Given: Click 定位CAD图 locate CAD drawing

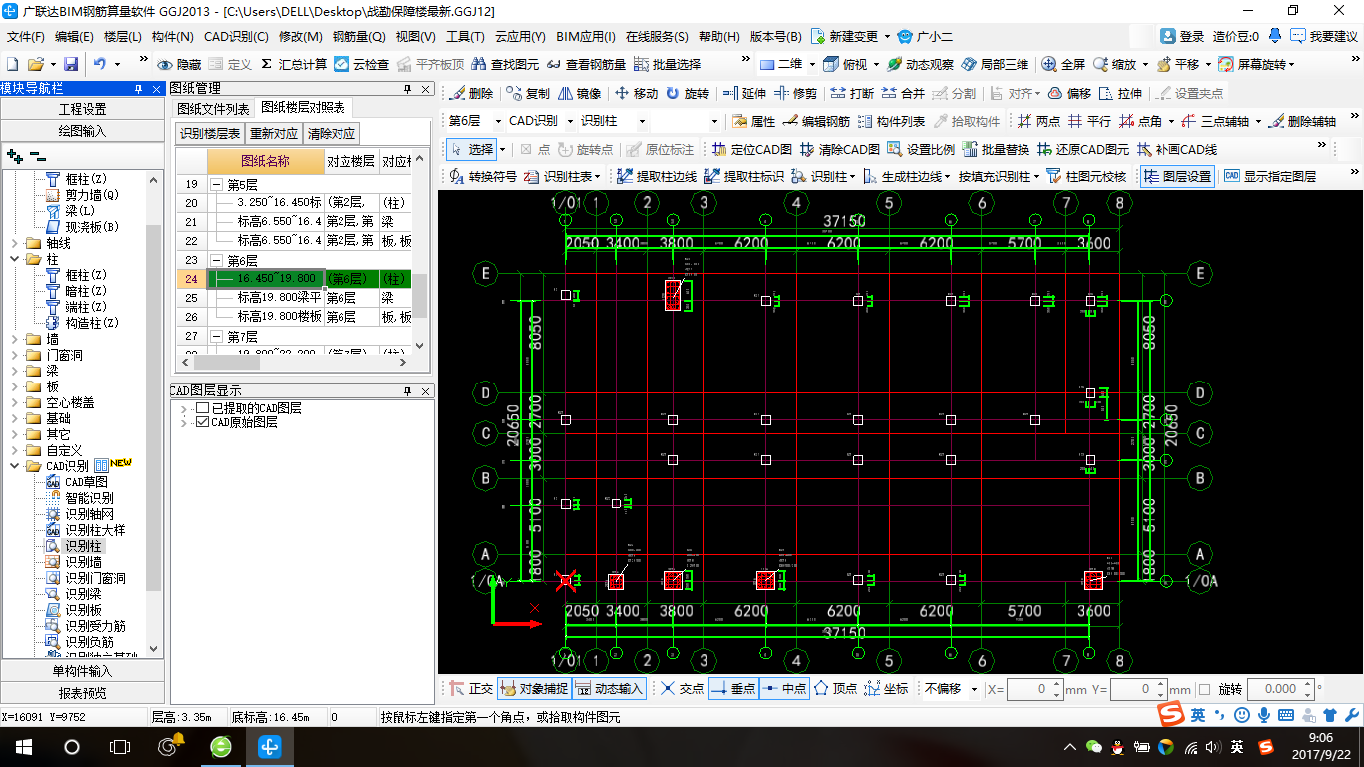Looking at the screenshot, I should tap(751, 149).
